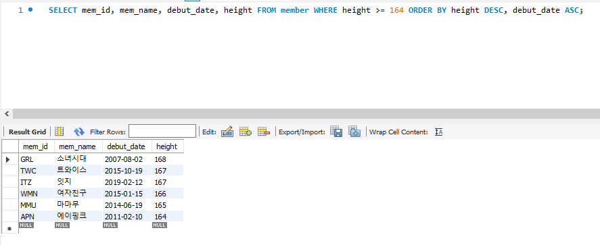
Task: Refresh the result data
Action: 79,132
